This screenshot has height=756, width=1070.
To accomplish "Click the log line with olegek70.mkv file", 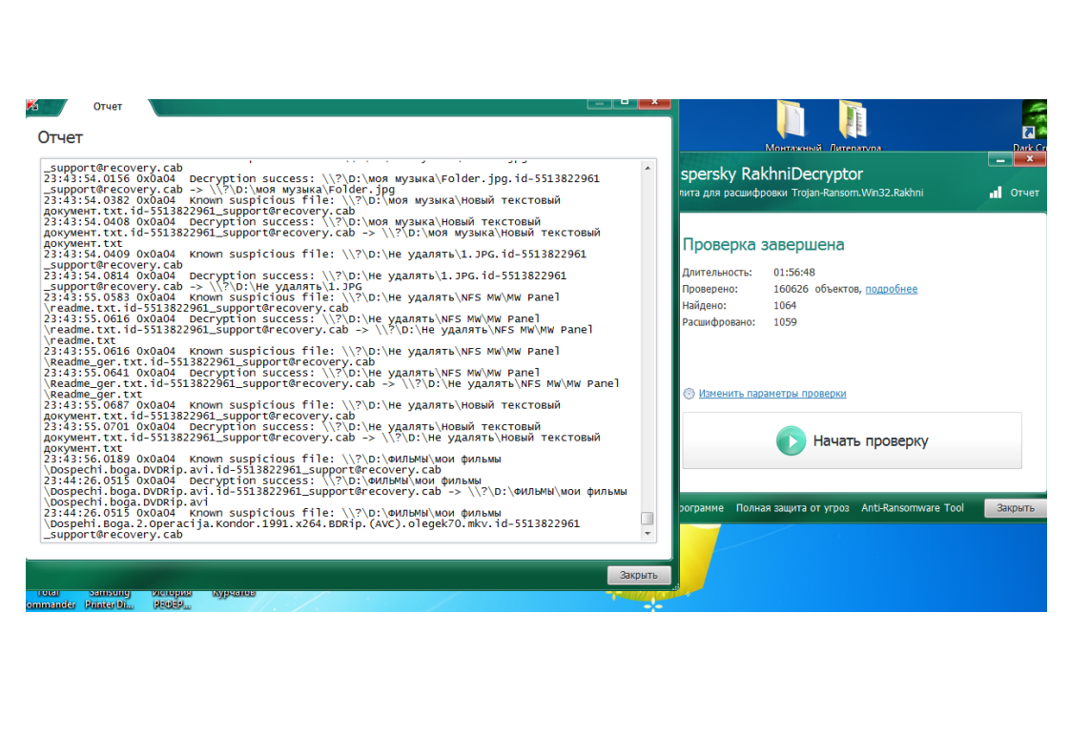I will pos(312,524).
